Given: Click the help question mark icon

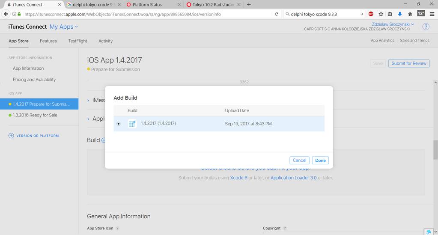Looking at the screenshot, I should click(x=426, y=27).
